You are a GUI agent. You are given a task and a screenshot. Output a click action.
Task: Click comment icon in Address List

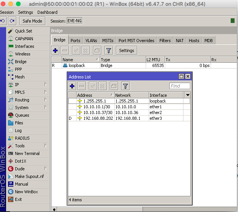(114, 86)
